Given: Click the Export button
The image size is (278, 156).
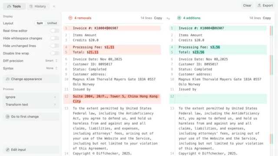Looking at the screenshot, I should point(265,6).
